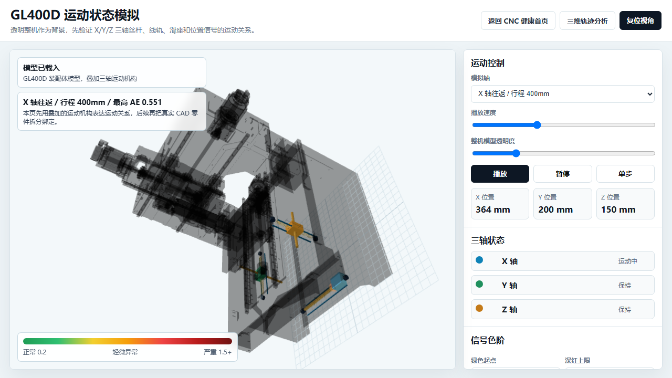
Task: Click the green Y 轴 status dot
Action: click(479, 284)
